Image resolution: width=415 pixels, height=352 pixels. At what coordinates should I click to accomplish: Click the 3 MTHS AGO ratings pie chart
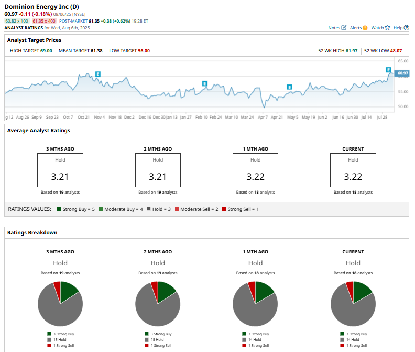point(60,304)
